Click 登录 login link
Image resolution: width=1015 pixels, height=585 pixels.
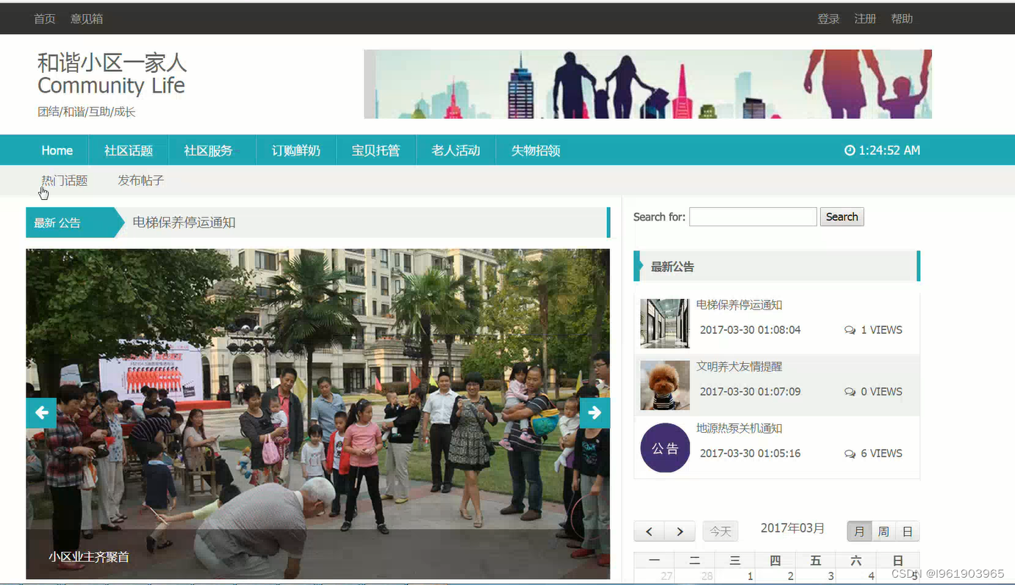829,19
